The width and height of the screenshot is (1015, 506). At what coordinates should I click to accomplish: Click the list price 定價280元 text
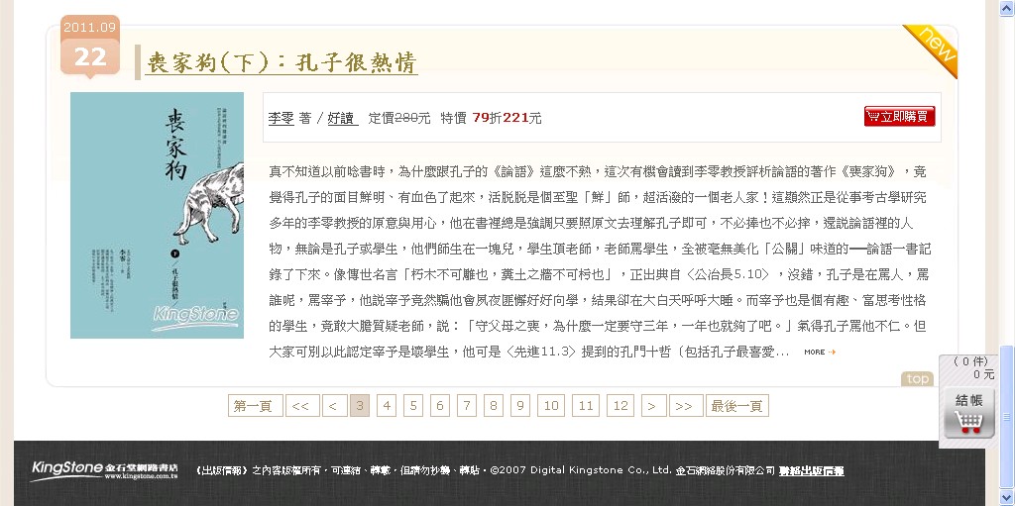point(399,118)
